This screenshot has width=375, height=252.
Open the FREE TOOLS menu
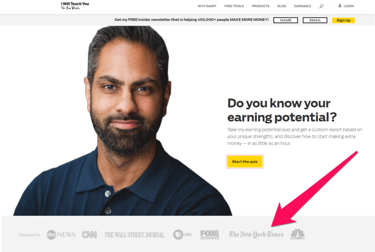click(234, 6)
